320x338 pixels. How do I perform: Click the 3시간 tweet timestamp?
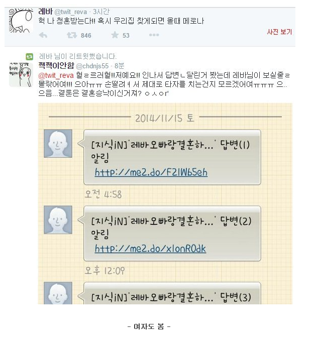(x=101, y=12)
